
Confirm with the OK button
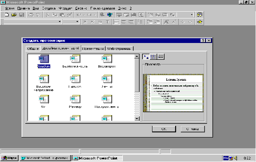click(x=164, y=129)
